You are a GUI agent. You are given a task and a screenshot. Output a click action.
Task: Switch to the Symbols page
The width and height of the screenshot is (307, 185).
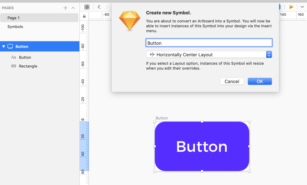pyautogui.click(x=15, y=27)
